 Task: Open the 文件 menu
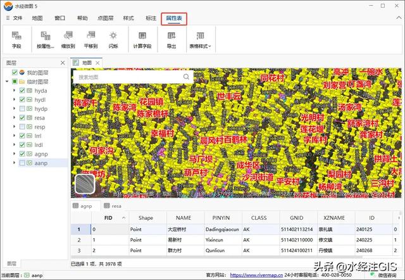(x=18, y=18)
